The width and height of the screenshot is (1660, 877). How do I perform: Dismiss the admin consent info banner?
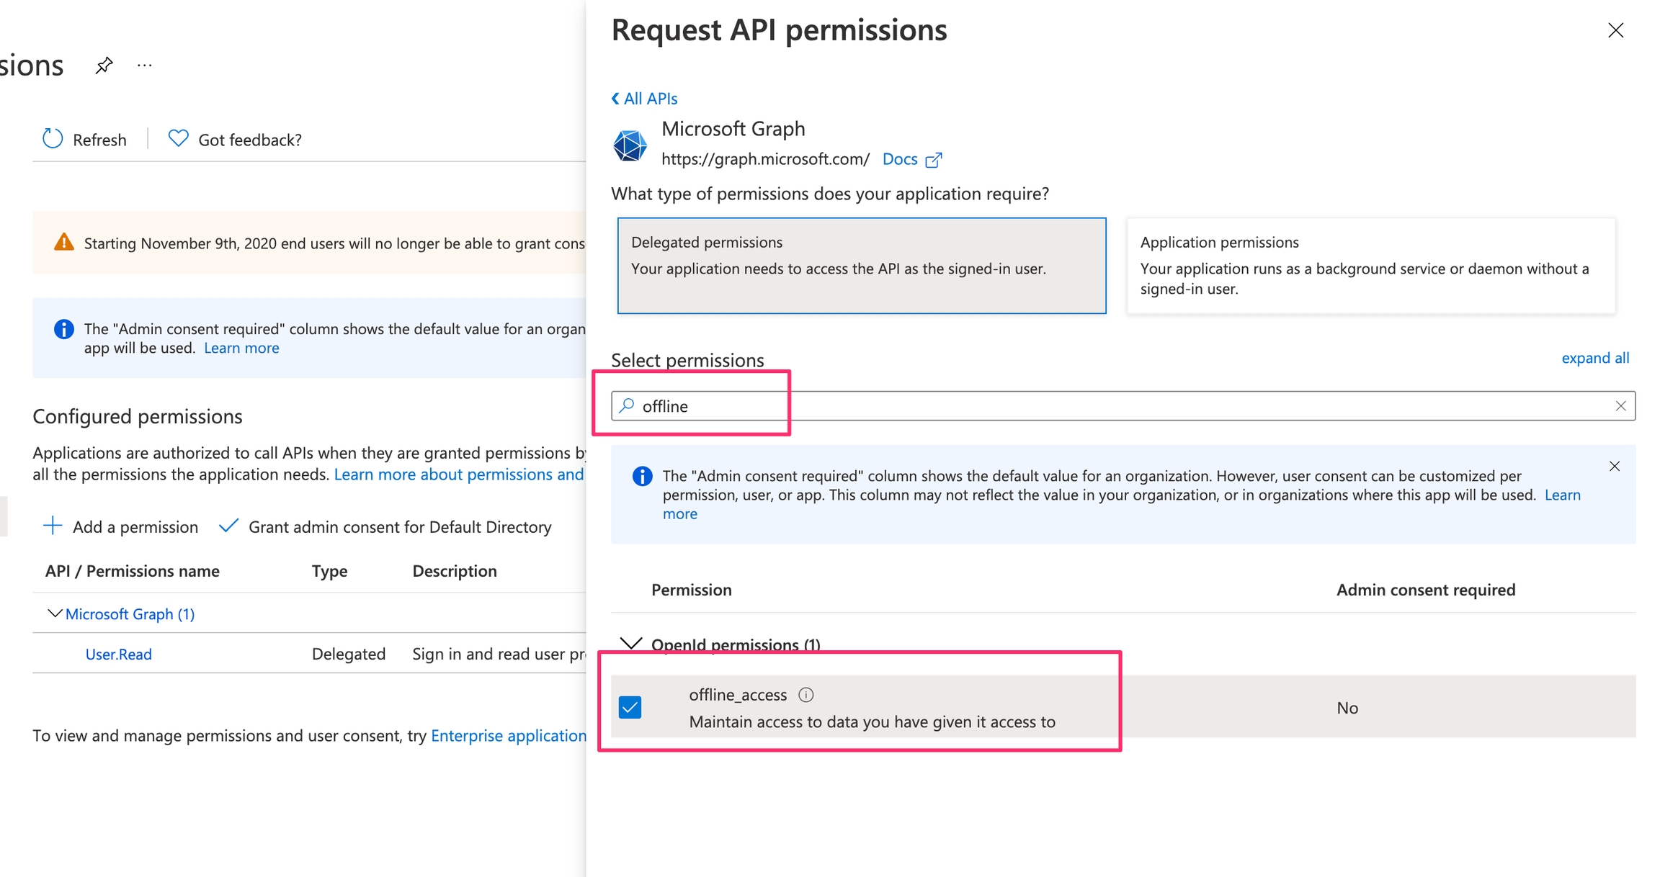[1615, 467]
